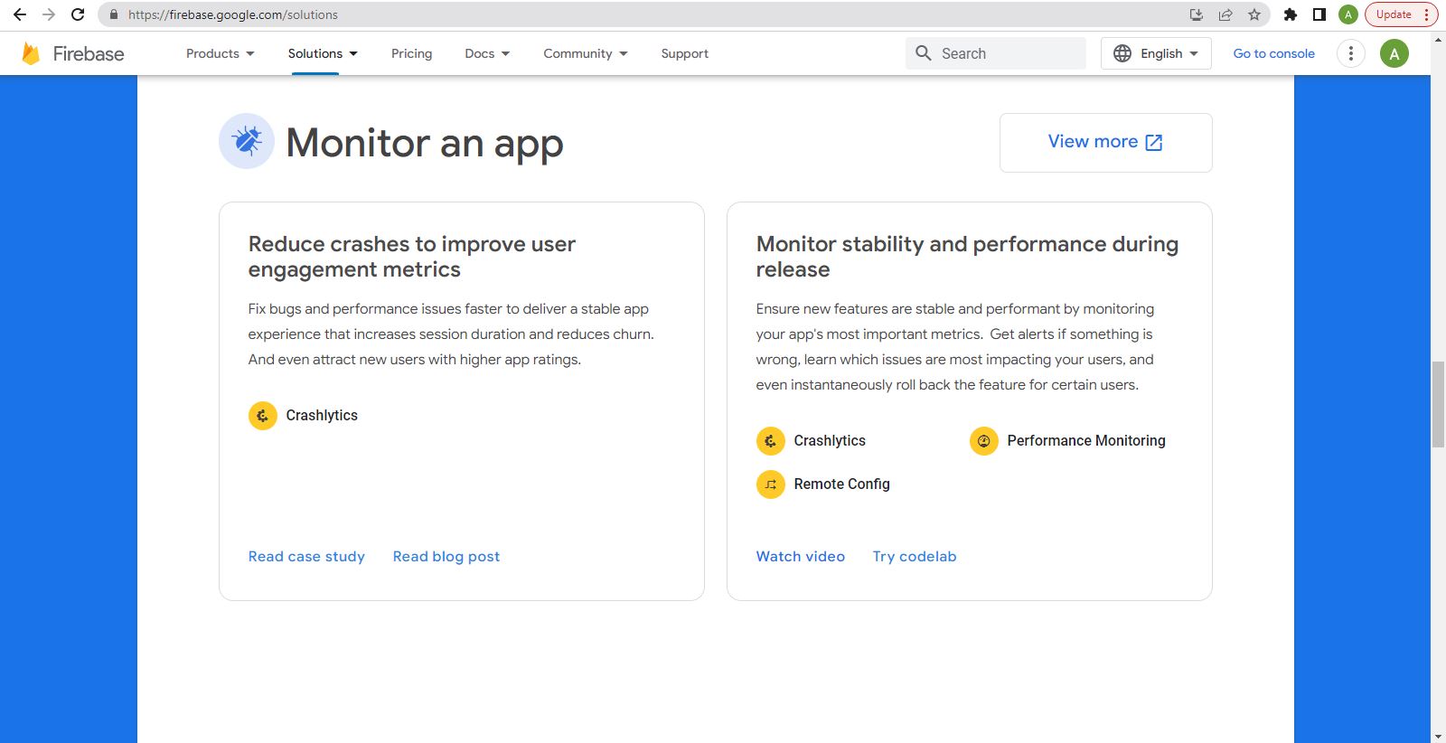Click the Crashlytics label in the Monitor stability card
The height and width of the screenshot is (743, 1446).
coord(830,441)
